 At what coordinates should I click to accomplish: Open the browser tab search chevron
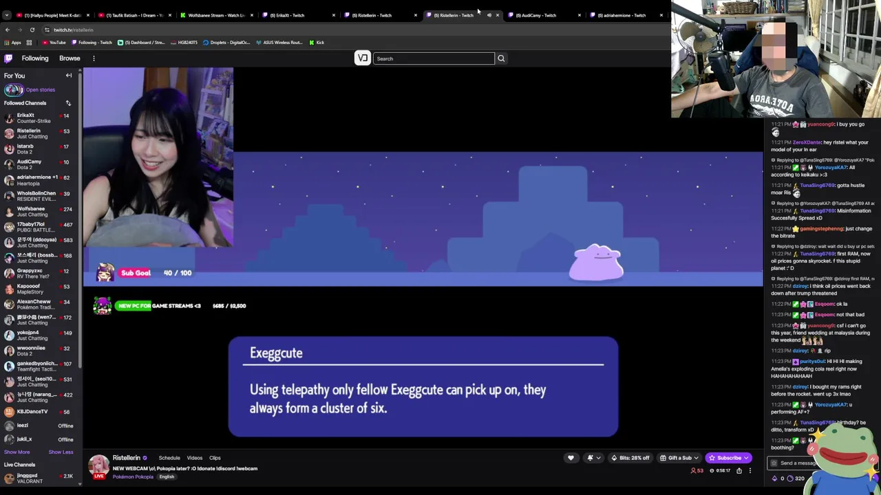pos(8,15)
